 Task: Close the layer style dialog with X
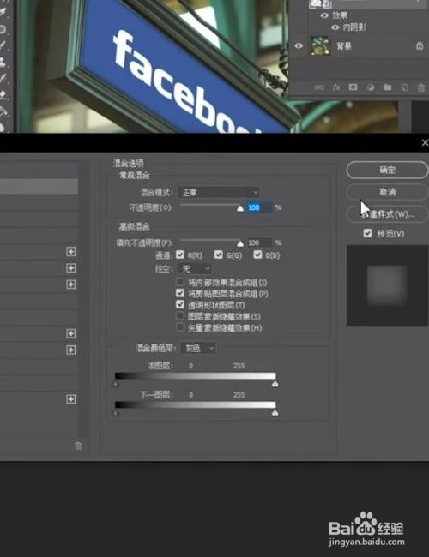tap(425, 142)
